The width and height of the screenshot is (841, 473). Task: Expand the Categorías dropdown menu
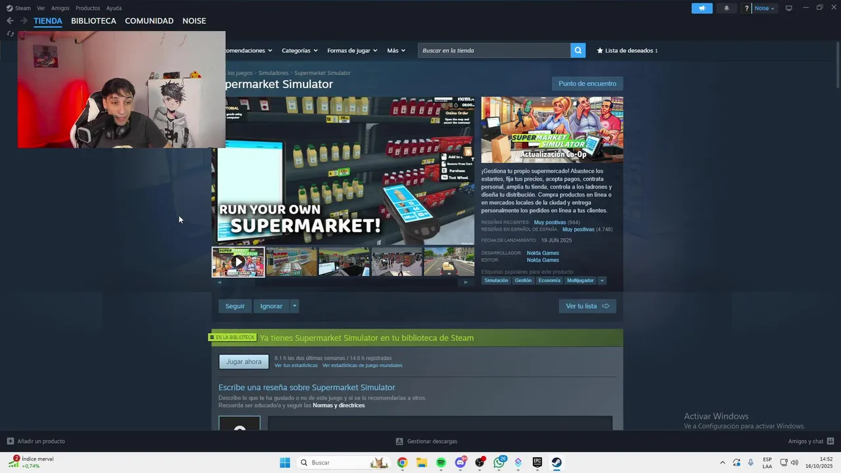300,51
